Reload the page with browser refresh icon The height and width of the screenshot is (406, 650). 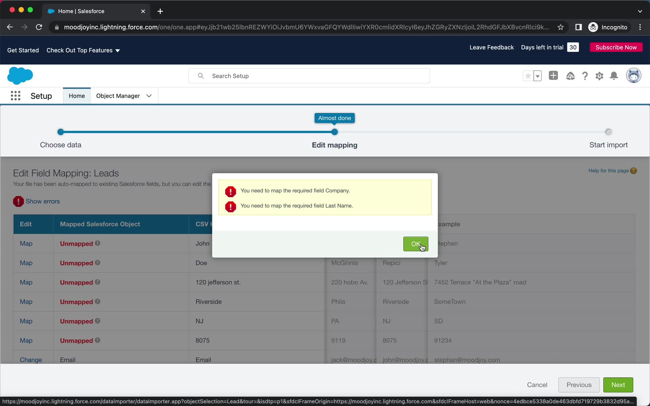pos(39,27)
